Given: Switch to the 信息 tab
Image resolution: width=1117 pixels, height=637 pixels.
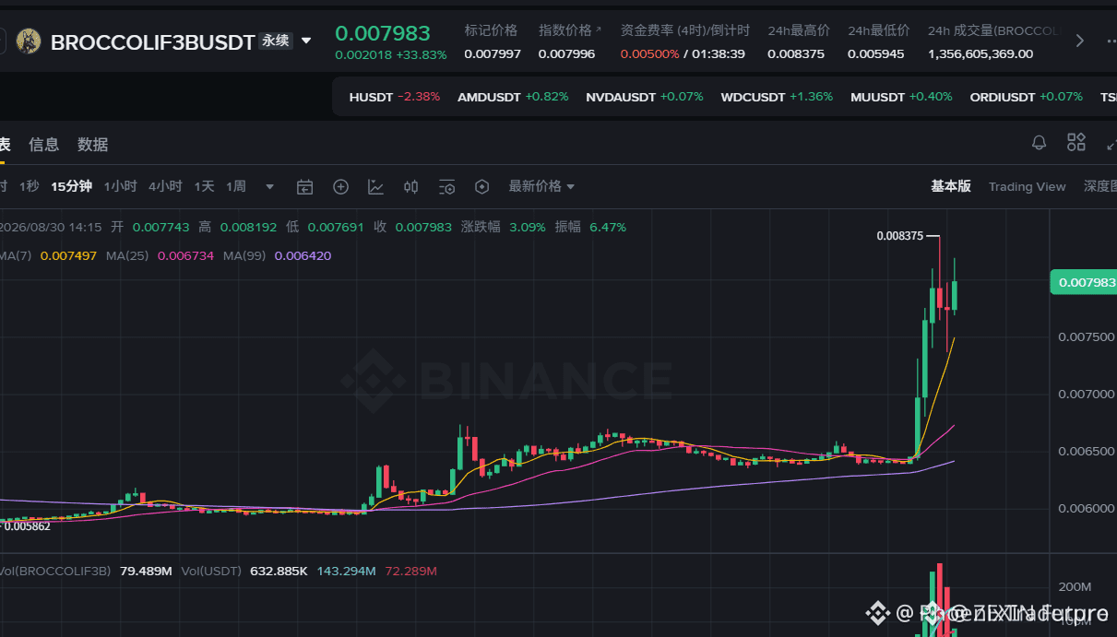Looking at the screenshot, I should [x=44, y=145].
